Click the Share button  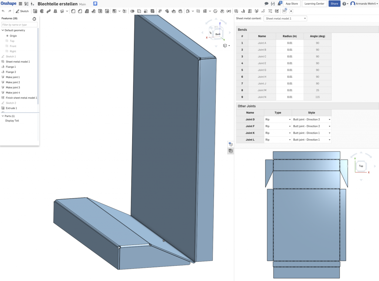tap(334, 4)
